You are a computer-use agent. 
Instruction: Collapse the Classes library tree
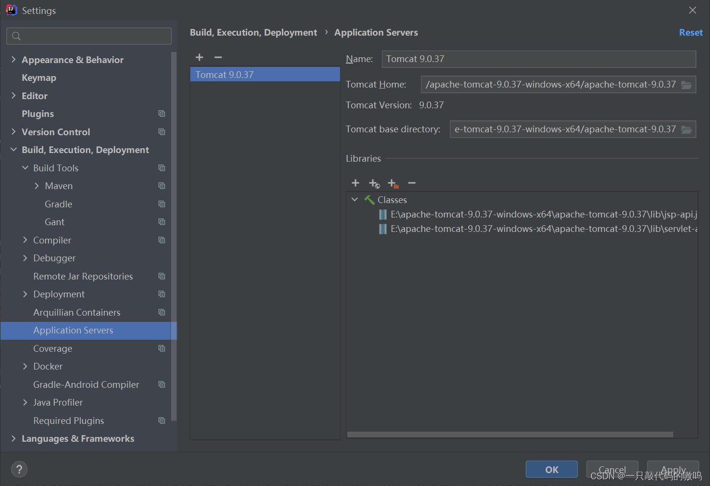pyautogui.click(x=355, y=200)
